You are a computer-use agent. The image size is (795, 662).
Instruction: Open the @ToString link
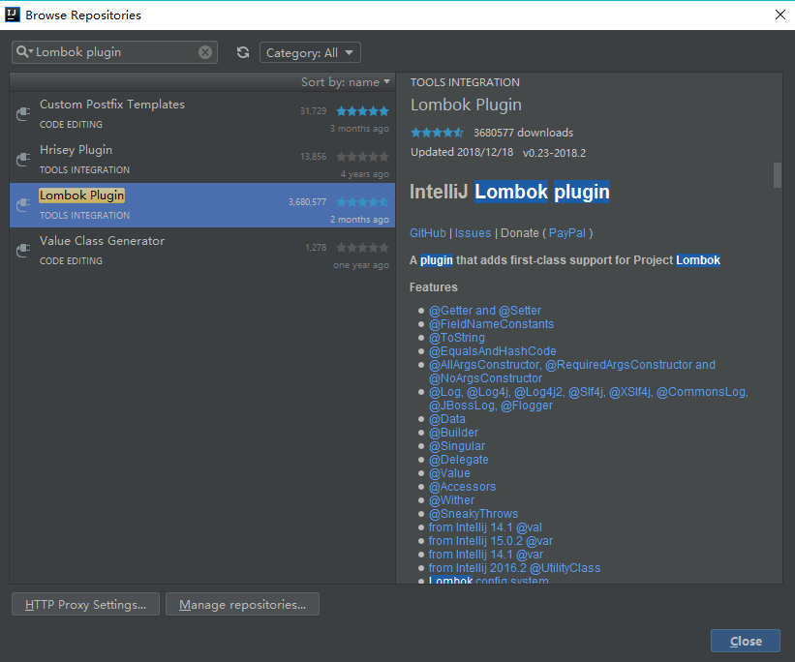click(x=457, y=338)
